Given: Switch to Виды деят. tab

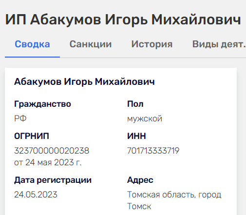Looking at the screenshot, I should [219, 44].
